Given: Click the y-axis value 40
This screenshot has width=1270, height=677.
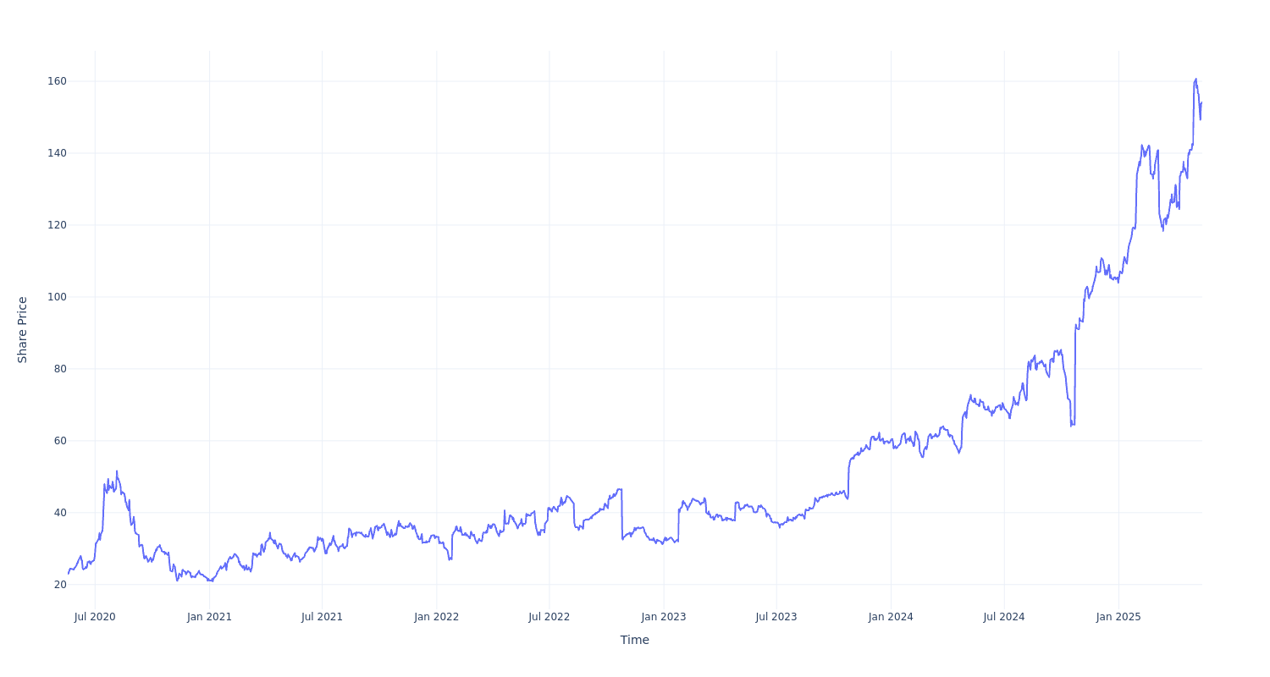Looking at the screenshot, I should 60,513.
